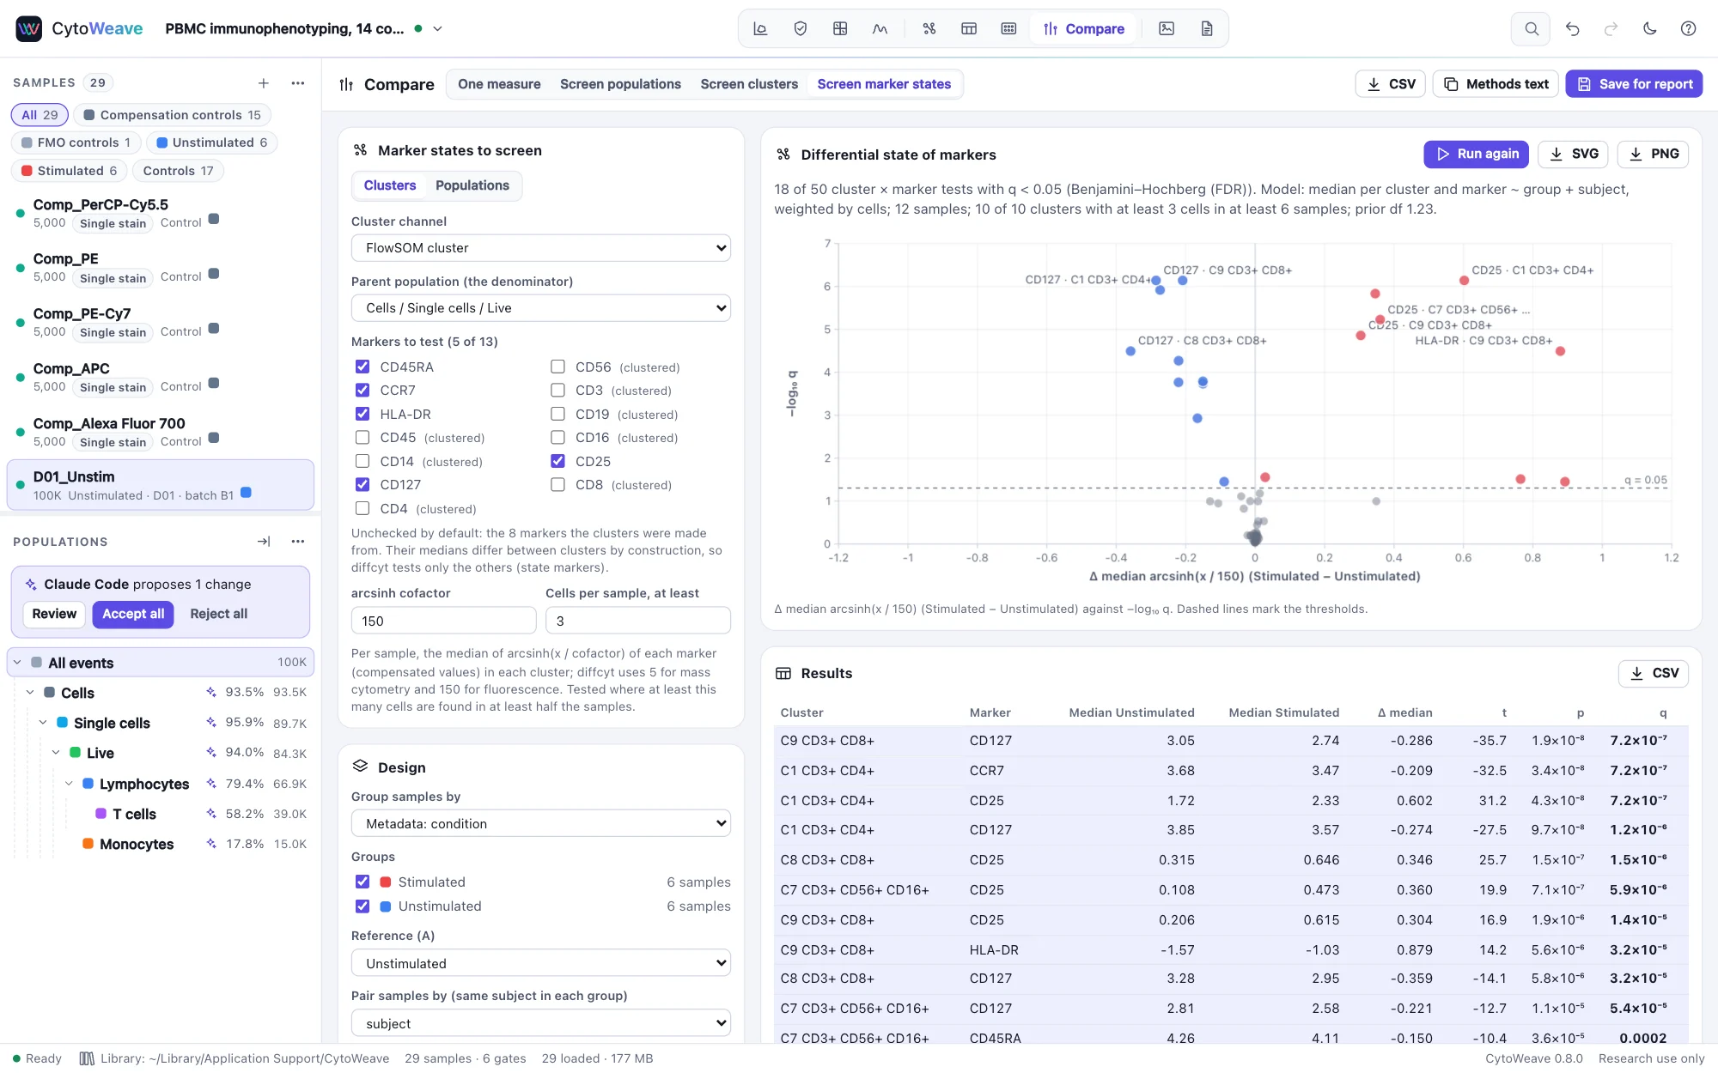Switch to the Screen populations tab
This screenshot has height=1073, width=1718.
tap(620, 84)
